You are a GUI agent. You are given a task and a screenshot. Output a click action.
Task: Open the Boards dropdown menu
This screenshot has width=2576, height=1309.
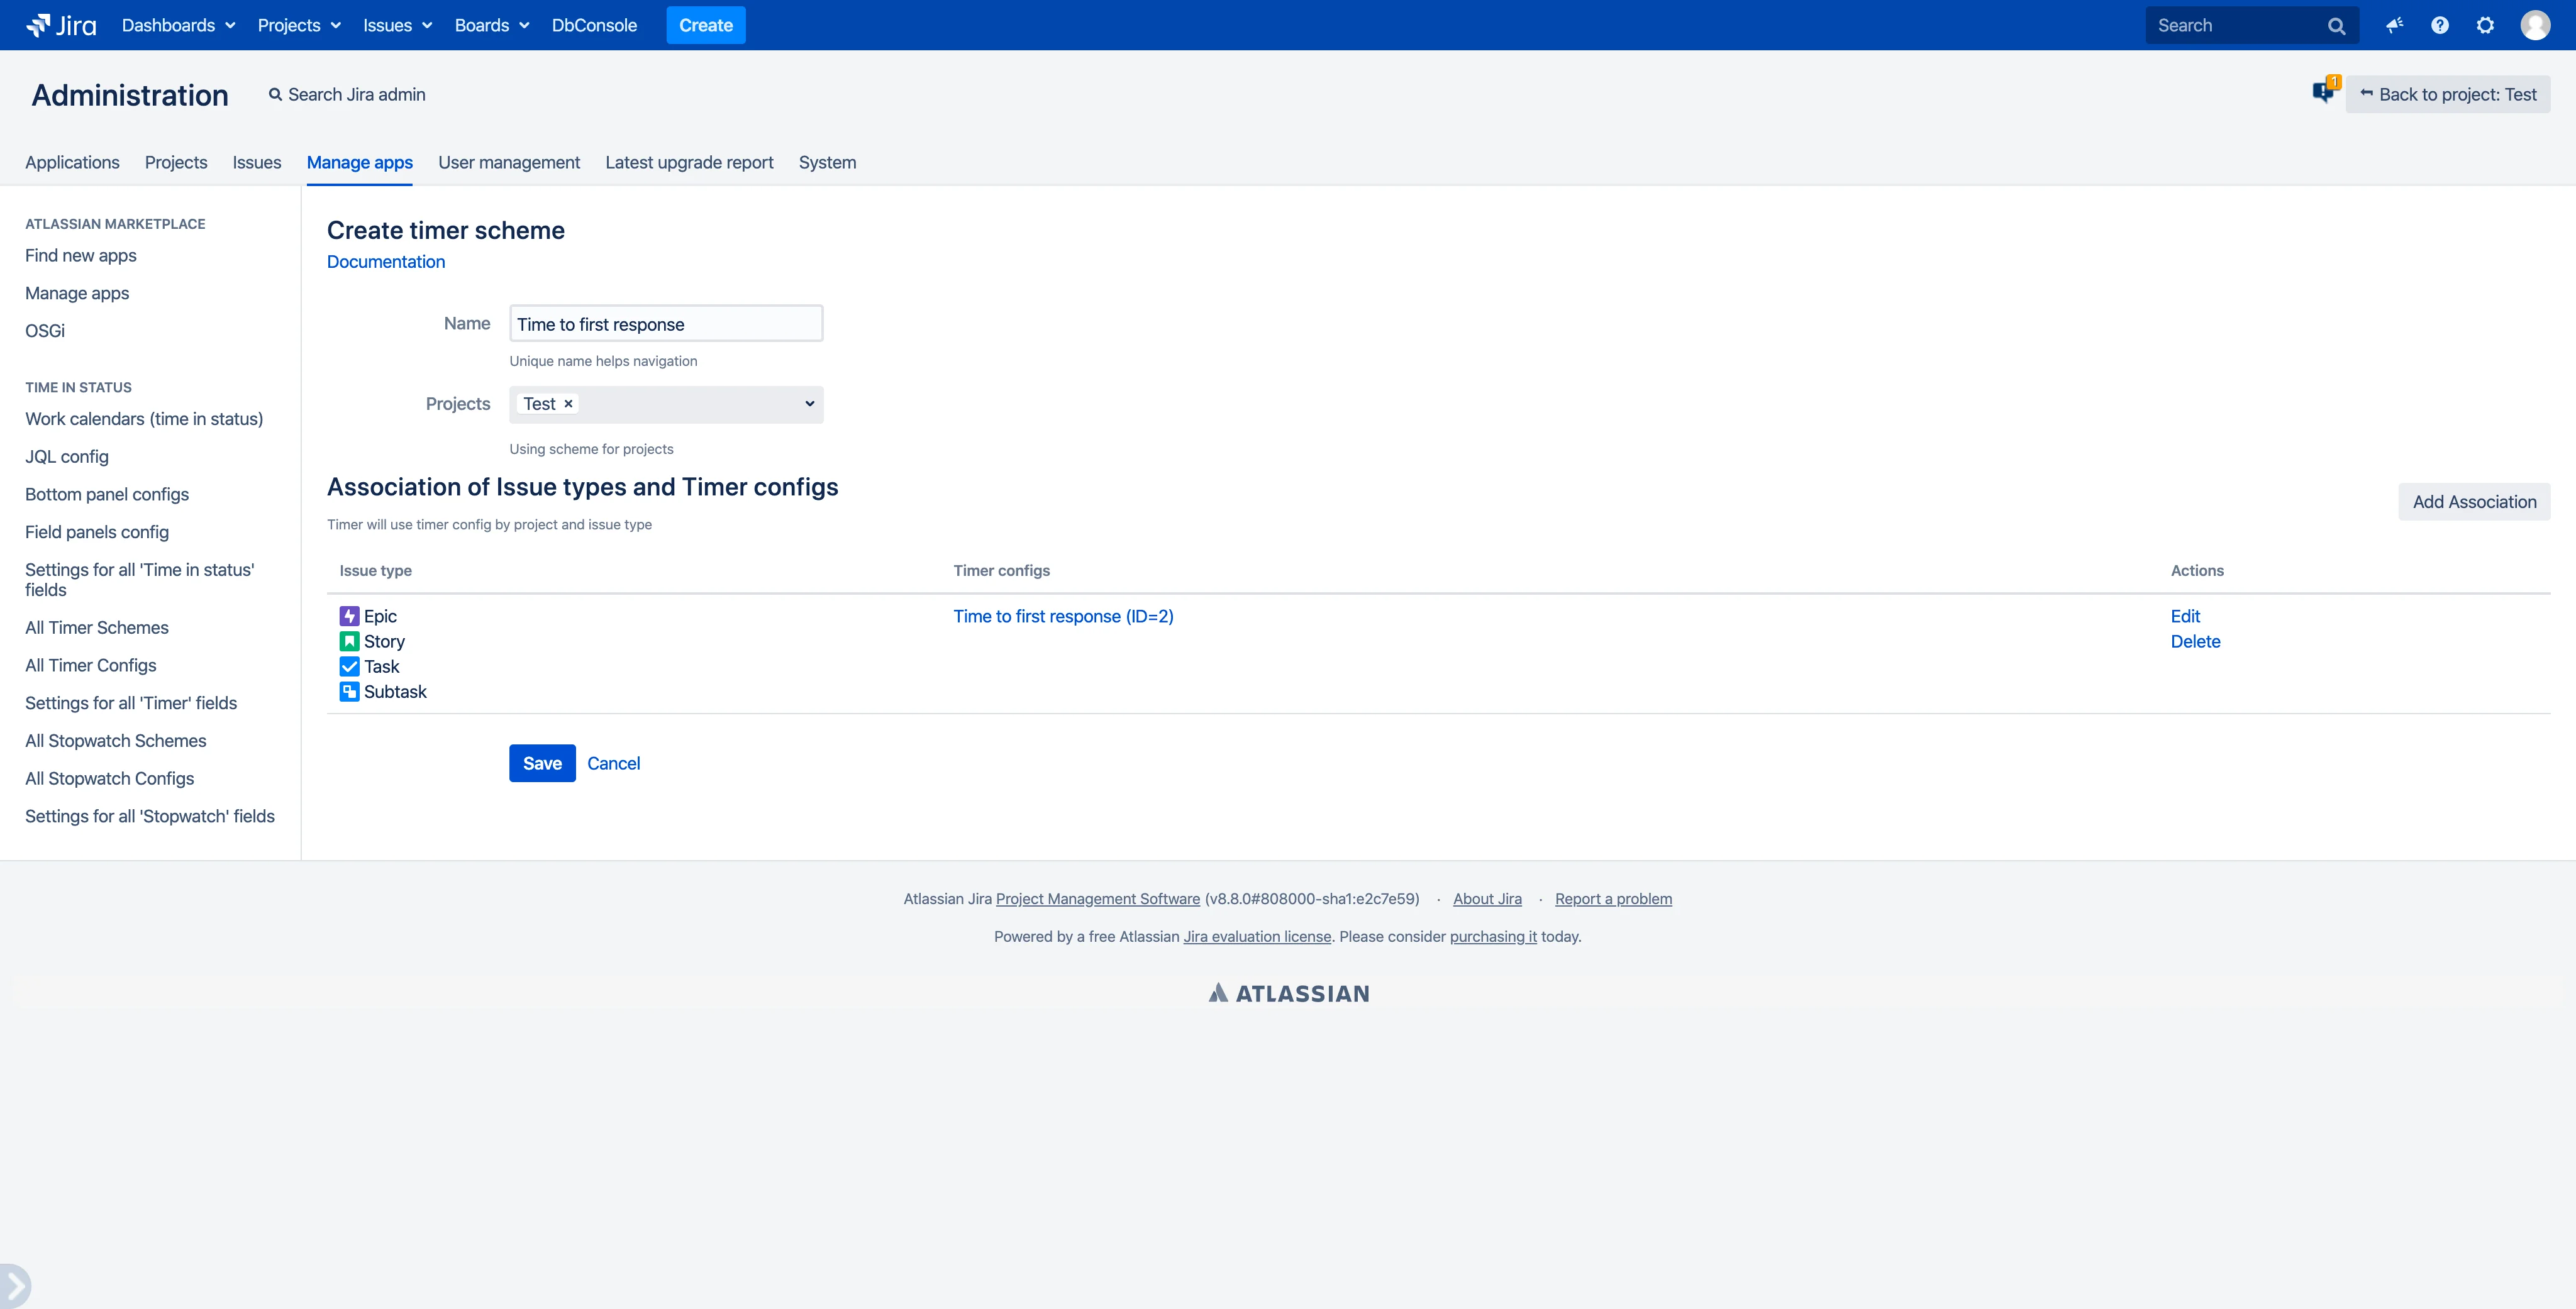pyautogui.click(x=491, y=25)
